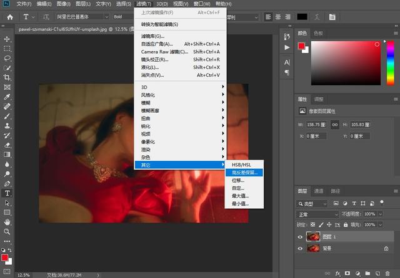400x278 pixels.
Task: Toggle pixel layer filter
Action: tap(336, 203)
